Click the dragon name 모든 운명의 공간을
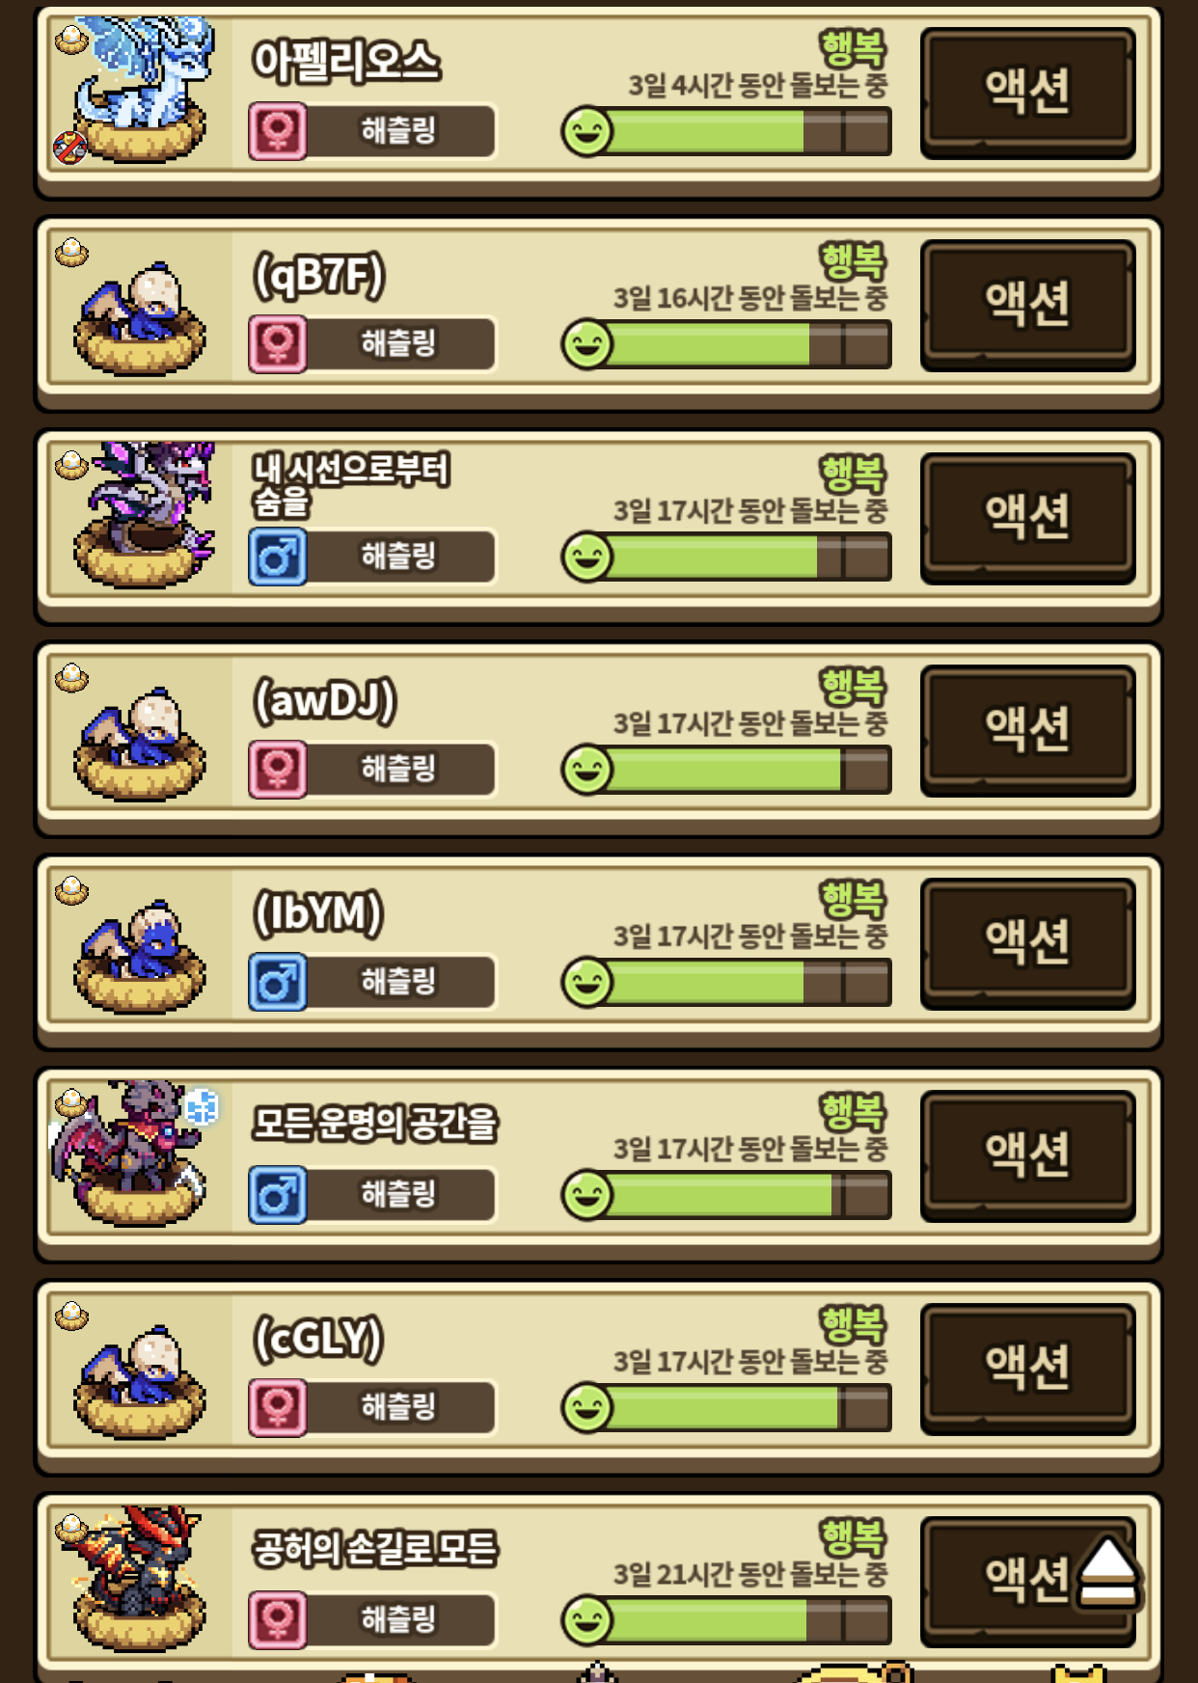This screenshot has width=1198, height=1683. pyautogui.click(x=374, y=1124)
